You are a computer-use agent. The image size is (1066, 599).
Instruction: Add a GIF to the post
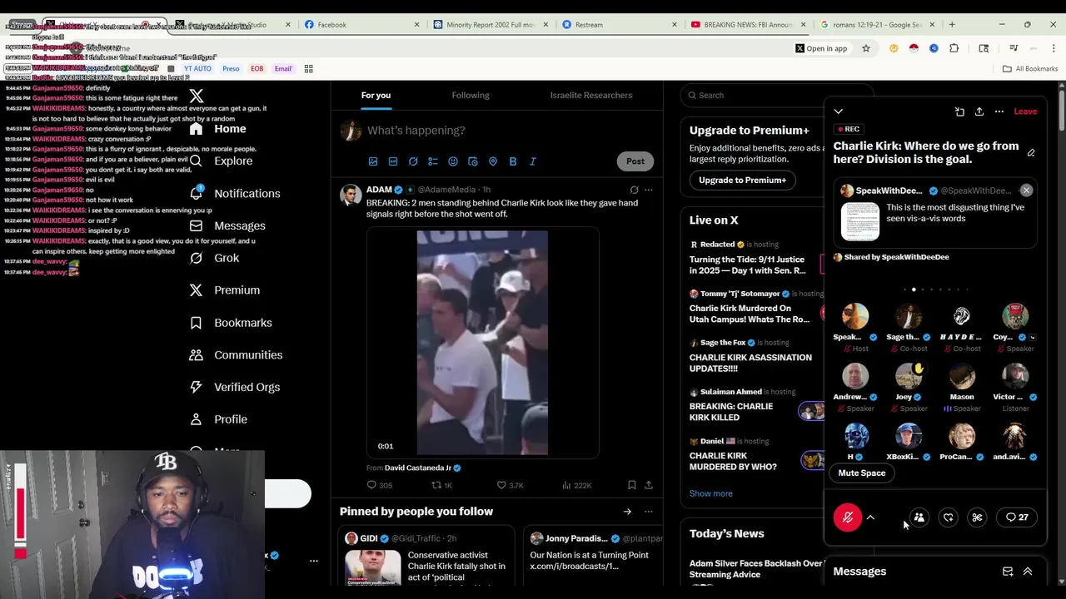(393, 161)
